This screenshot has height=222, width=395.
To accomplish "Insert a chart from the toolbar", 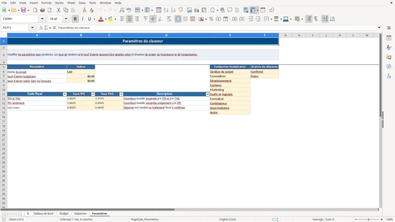I will [196, 10].
